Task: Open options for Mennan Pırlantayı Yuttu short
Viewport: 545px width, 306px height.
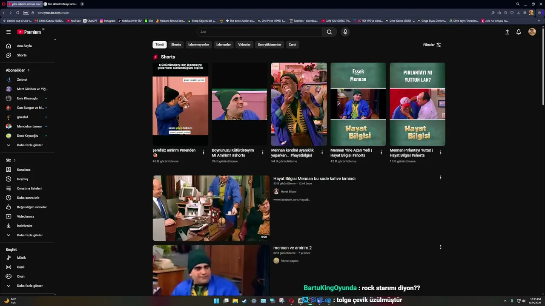Action: pyautogui.click(x=440, y=153)
